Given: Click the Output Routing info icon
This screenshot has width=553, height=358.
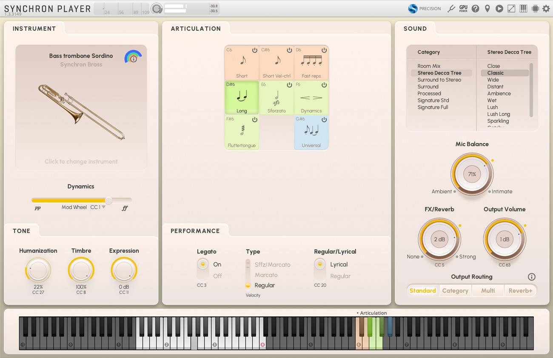Looking at the screenshot, I should tap(531, 277).
